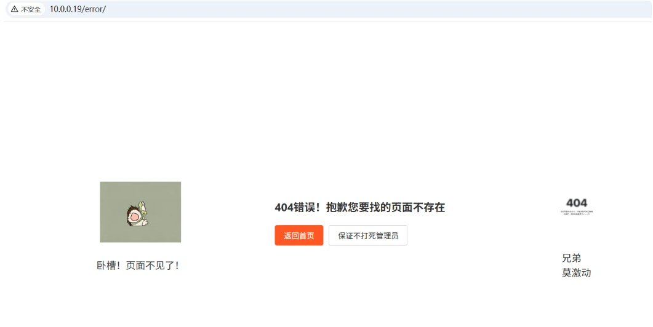
Task: Focus the empty area of the address bar
Action: pyautogui.click(x=375, y=9)
